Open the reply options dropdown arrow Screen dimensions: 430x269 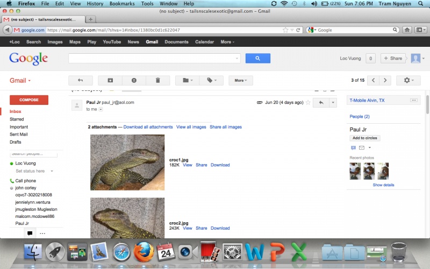coord(333,103)
